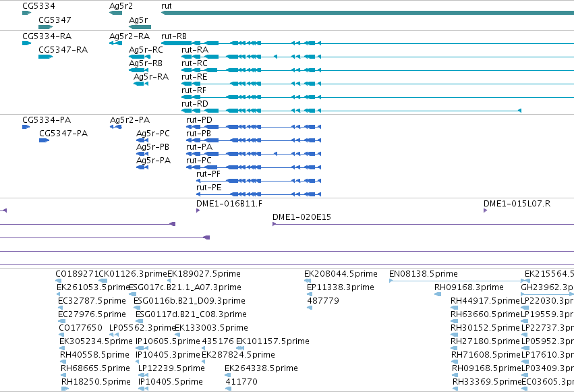
Task: Choose EST EC32787.5prime
Action: [x=92, y=301]
